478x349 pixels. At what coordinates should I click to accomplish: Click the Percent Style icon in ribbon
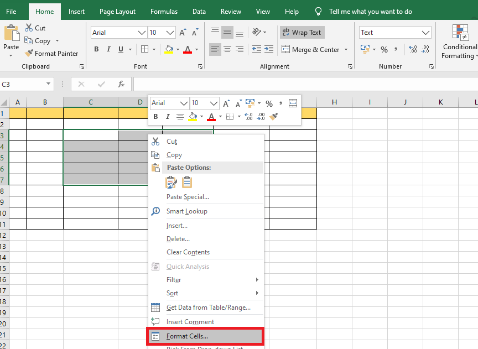coord(384,49)
